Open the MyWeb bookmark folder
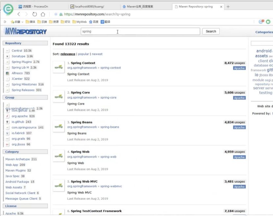273x216 pixels. pyautogui.click(x=80, y=22)
